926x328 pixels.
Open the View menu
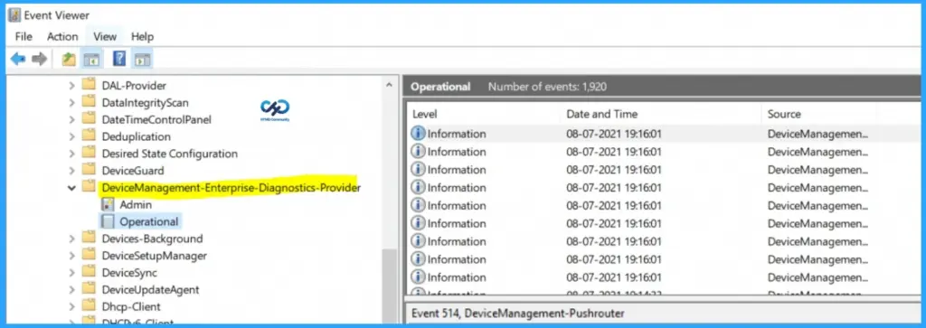[x=105, y=36]
